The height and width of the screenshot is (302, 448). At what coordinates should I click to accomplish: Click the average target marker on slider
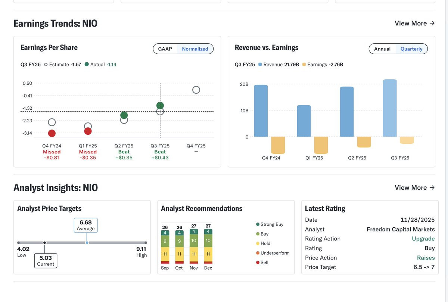(87, 243)
